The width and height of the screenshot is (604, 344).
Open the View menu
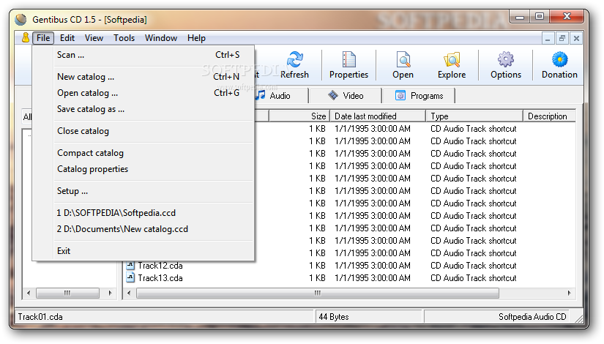[94, 38]
